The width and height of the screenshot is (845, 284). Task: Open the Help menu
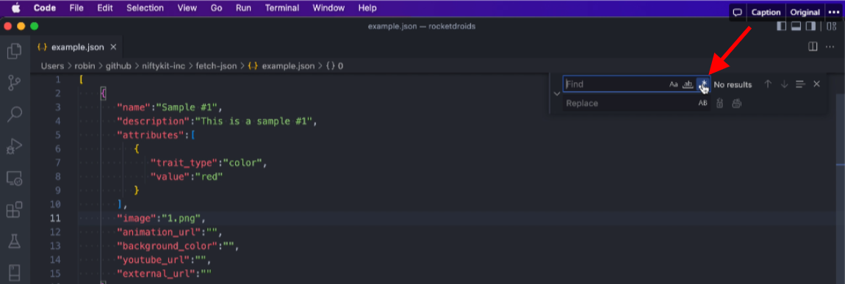tap(367, 8)
